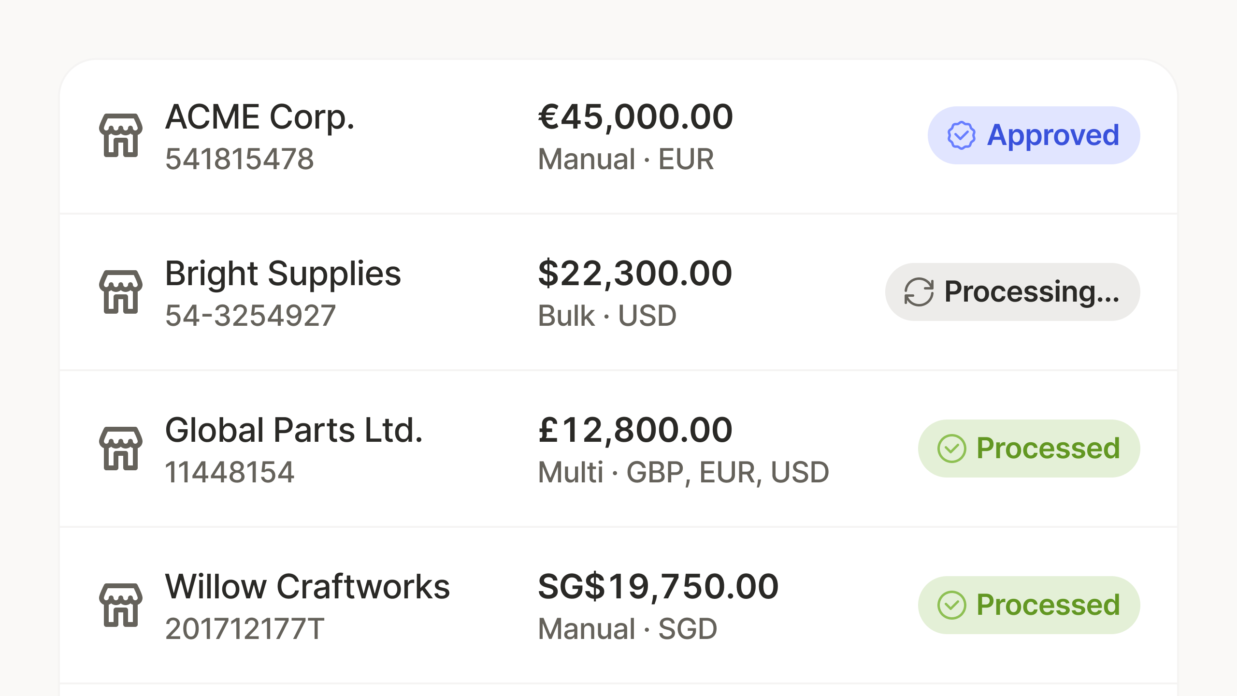Click the checkmark icon in Global Parts' Processed badge
Viewport: 1237px width, 696px height.
[x=951, y=449]
